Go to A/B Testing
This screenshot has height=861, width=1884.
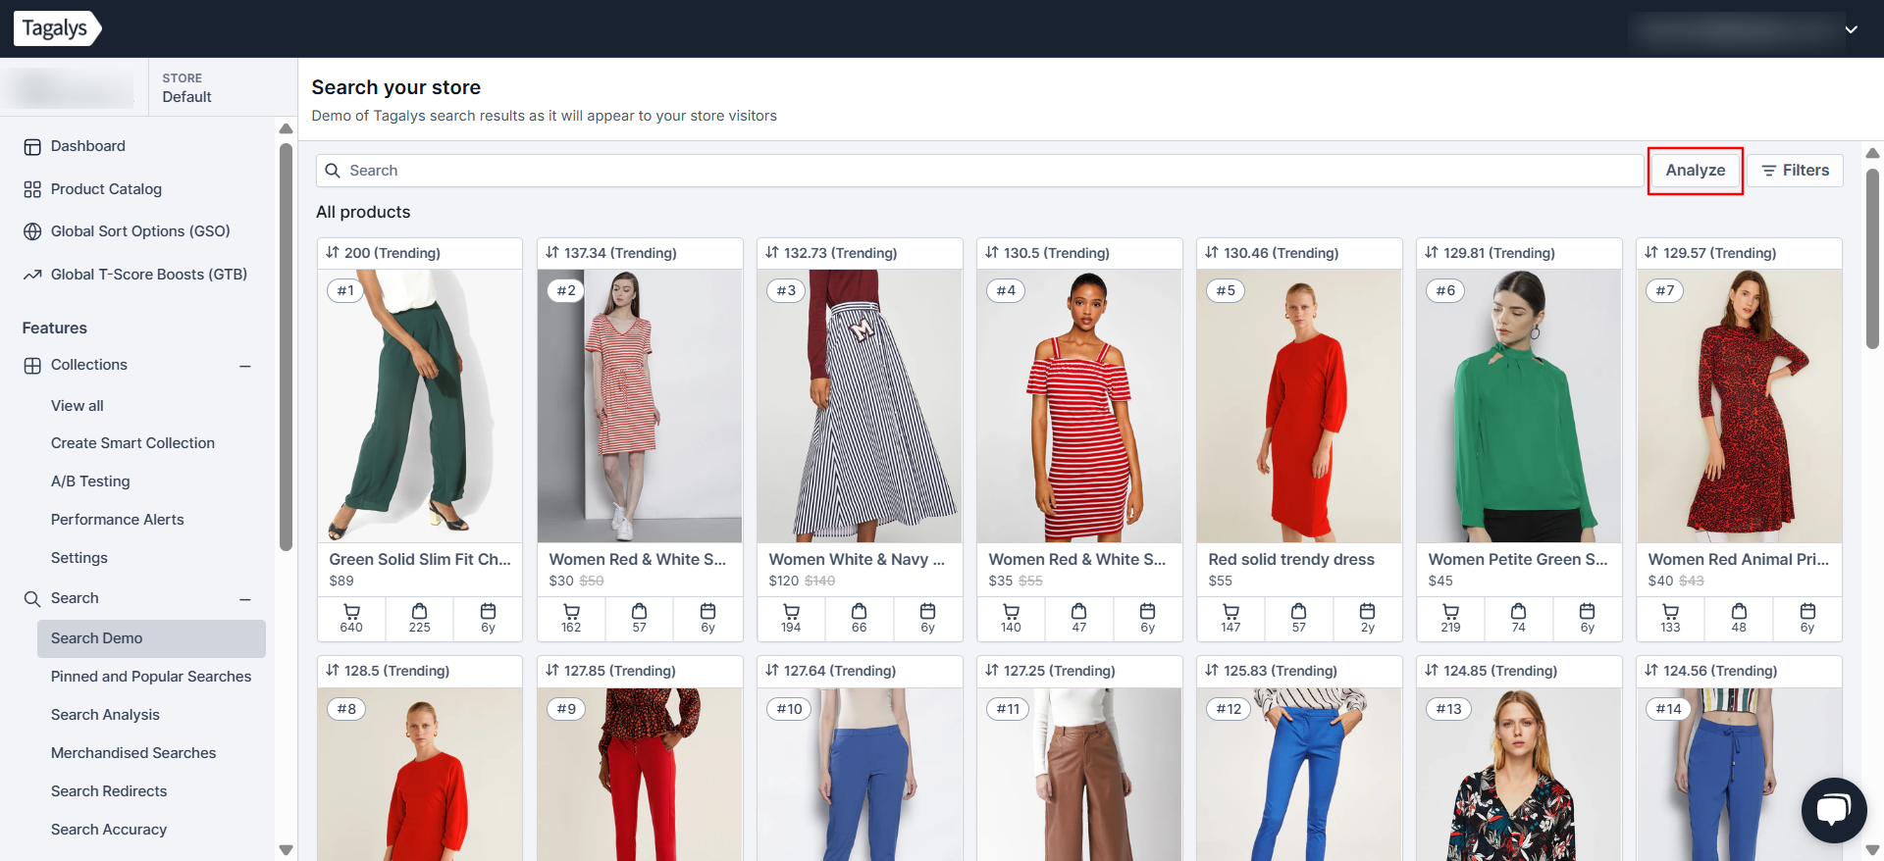[90, 481]
